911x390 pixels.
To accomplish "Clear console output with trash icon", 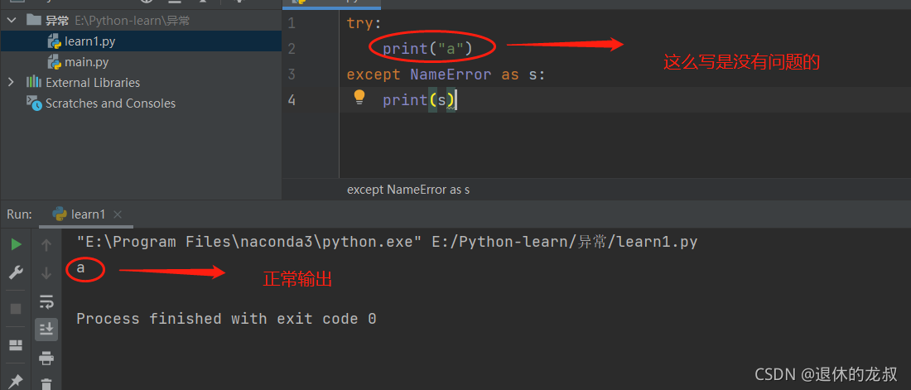I will [46, 383].
